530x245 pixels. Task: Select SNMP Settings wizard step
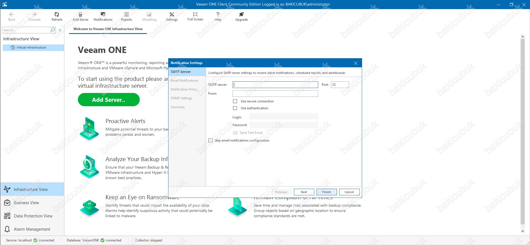pyautogui.click(x=187, y=98)
